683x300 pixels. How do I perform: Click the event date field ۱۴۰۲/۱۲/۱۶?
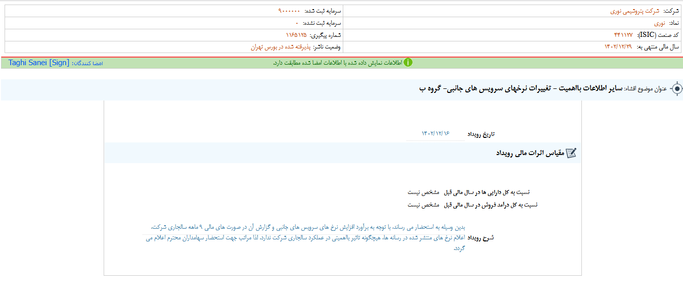click(435, 133)
